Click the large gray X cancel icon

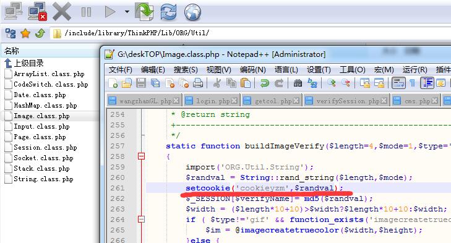tap(62, 12)
